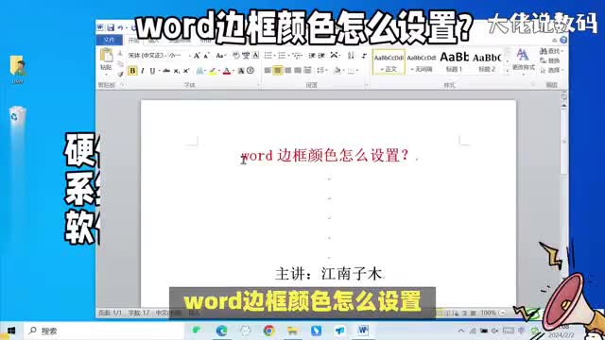Toggle Bold formatting
The height and width of the screenshot is (340, 605).
tap(132, 71)
